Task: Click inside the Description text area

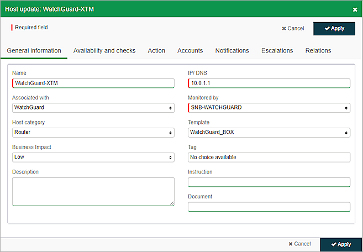Action: (x=93, y=192)
